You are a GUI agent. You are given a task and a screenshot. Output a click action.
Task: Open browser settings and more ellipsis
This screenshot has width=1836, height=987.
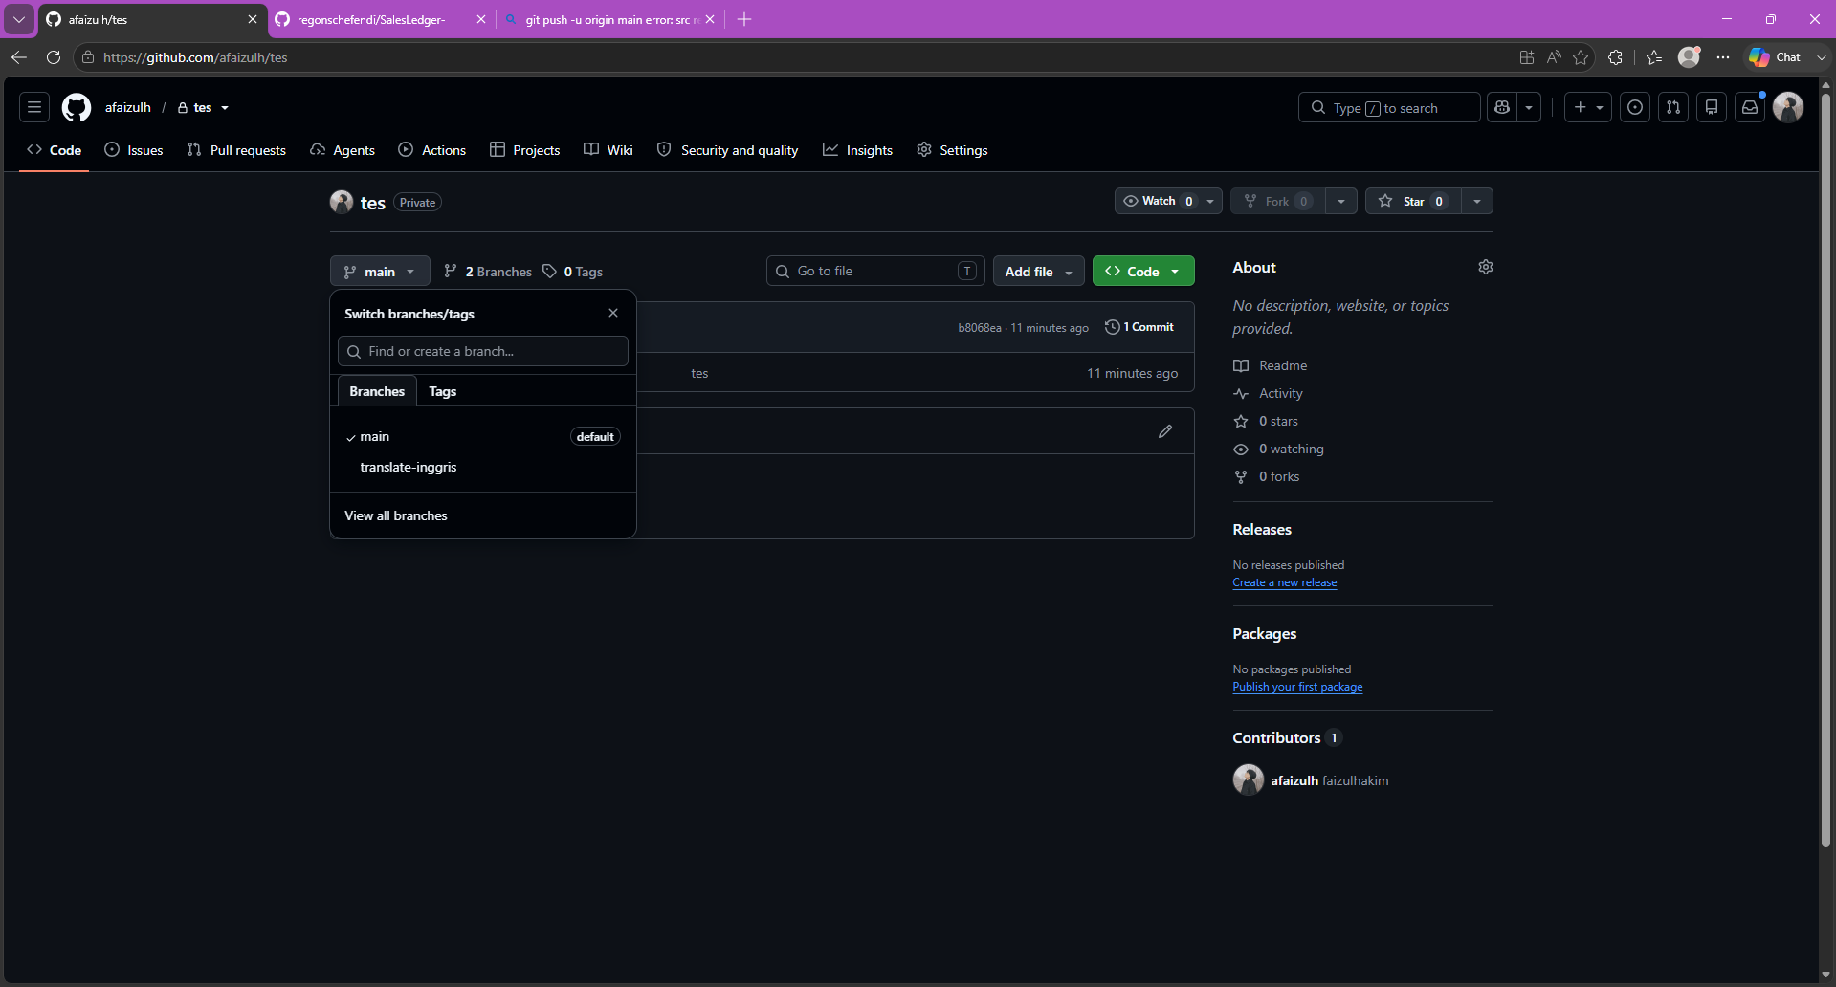click(1723, 57)
